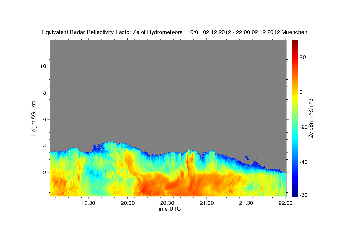Image resolution: width=354 pixels, height=236 pixels.
Task: Click the colorbar value 20
Action: (x=303, y=57)
